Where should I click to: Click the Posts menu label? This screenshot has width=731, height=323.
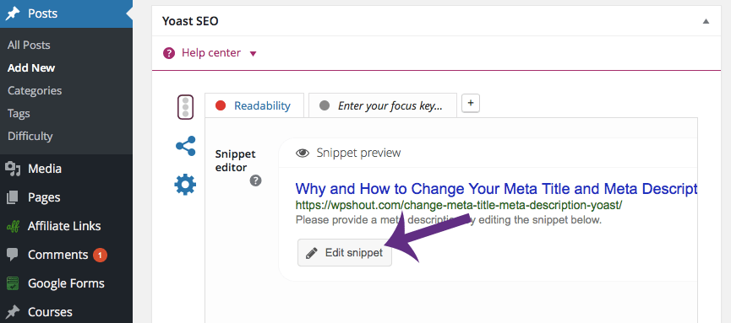click(43, 13)
